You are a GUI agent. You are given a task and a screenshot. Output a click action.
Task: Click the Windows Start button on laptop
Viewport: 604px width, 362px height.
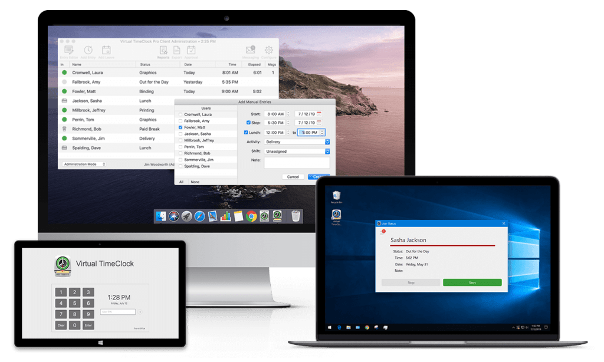coord(329,327)
